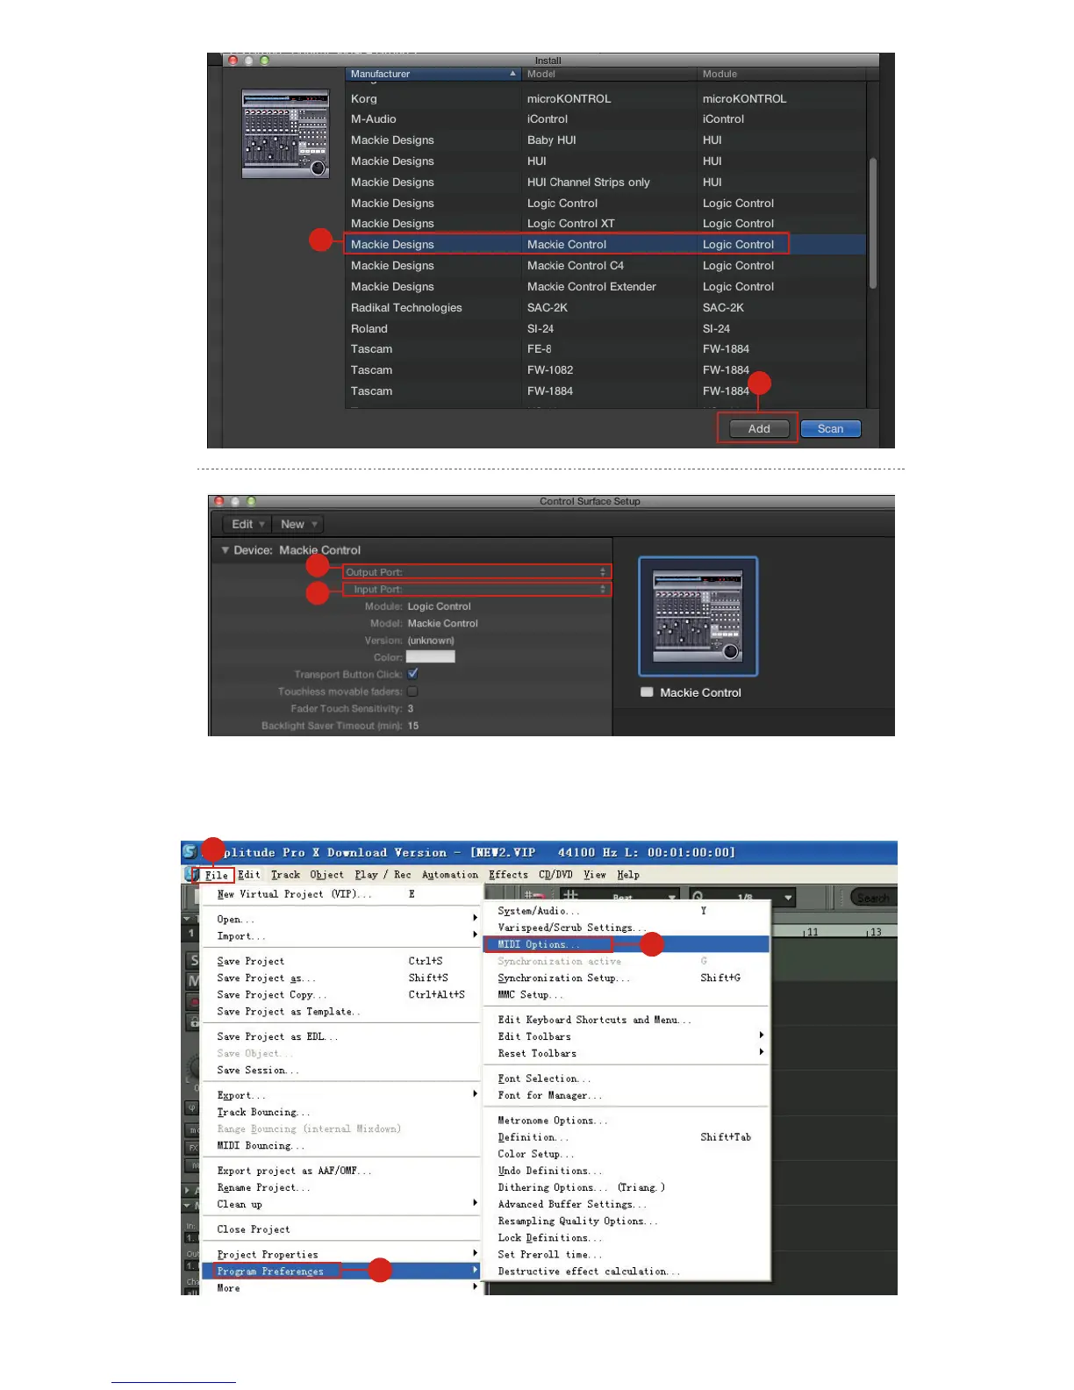
Task: Select the Mackie Control Extender row
Action: (605, 287)
